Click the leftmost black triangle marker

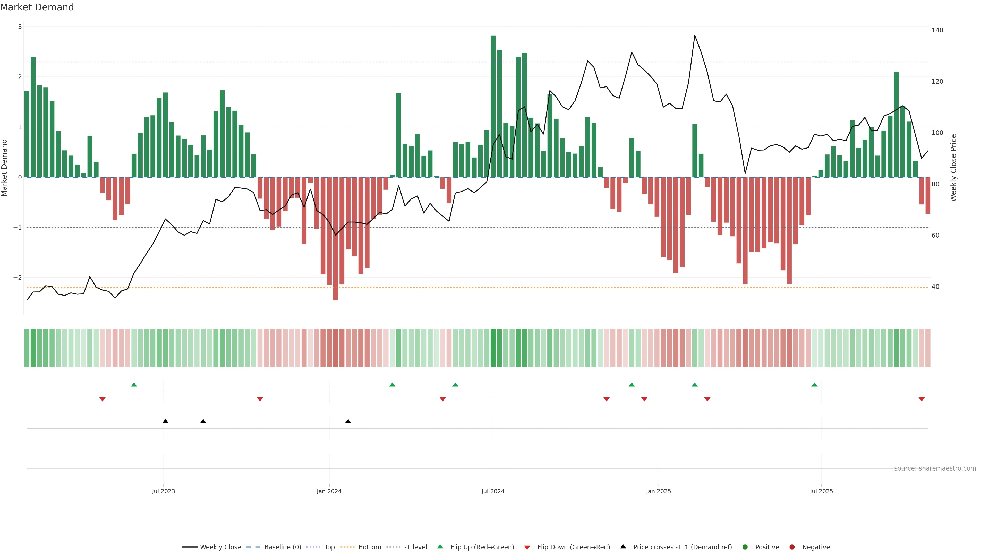coord(165,421)
